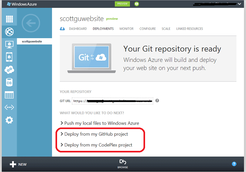Click the Git URL field

click(x=113, y=101)
